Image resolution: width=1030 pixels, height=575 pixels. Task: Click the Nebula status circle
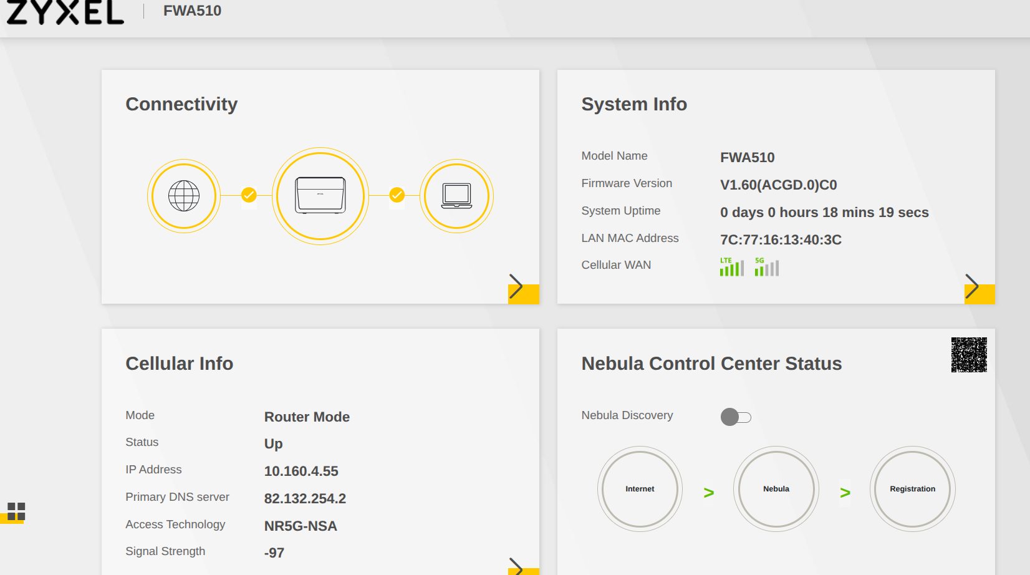click(x=776, y=489)
